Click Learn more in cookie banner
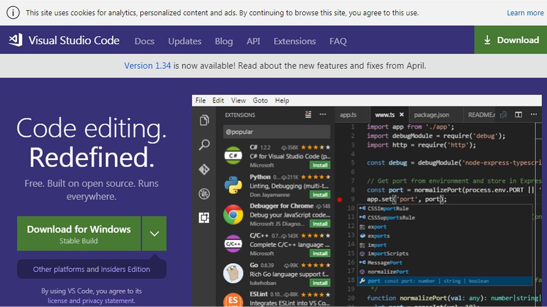Image resolution: width=547 pixels, height=307 pixels. tap(525, 13)
